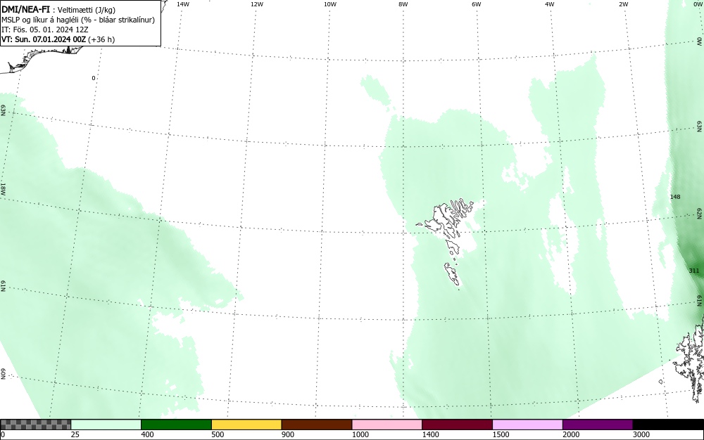Click the (+36 h) forecast offset text
Image resolution: width=704 pixels, height=440 pixels.
(x=101, y=39)
